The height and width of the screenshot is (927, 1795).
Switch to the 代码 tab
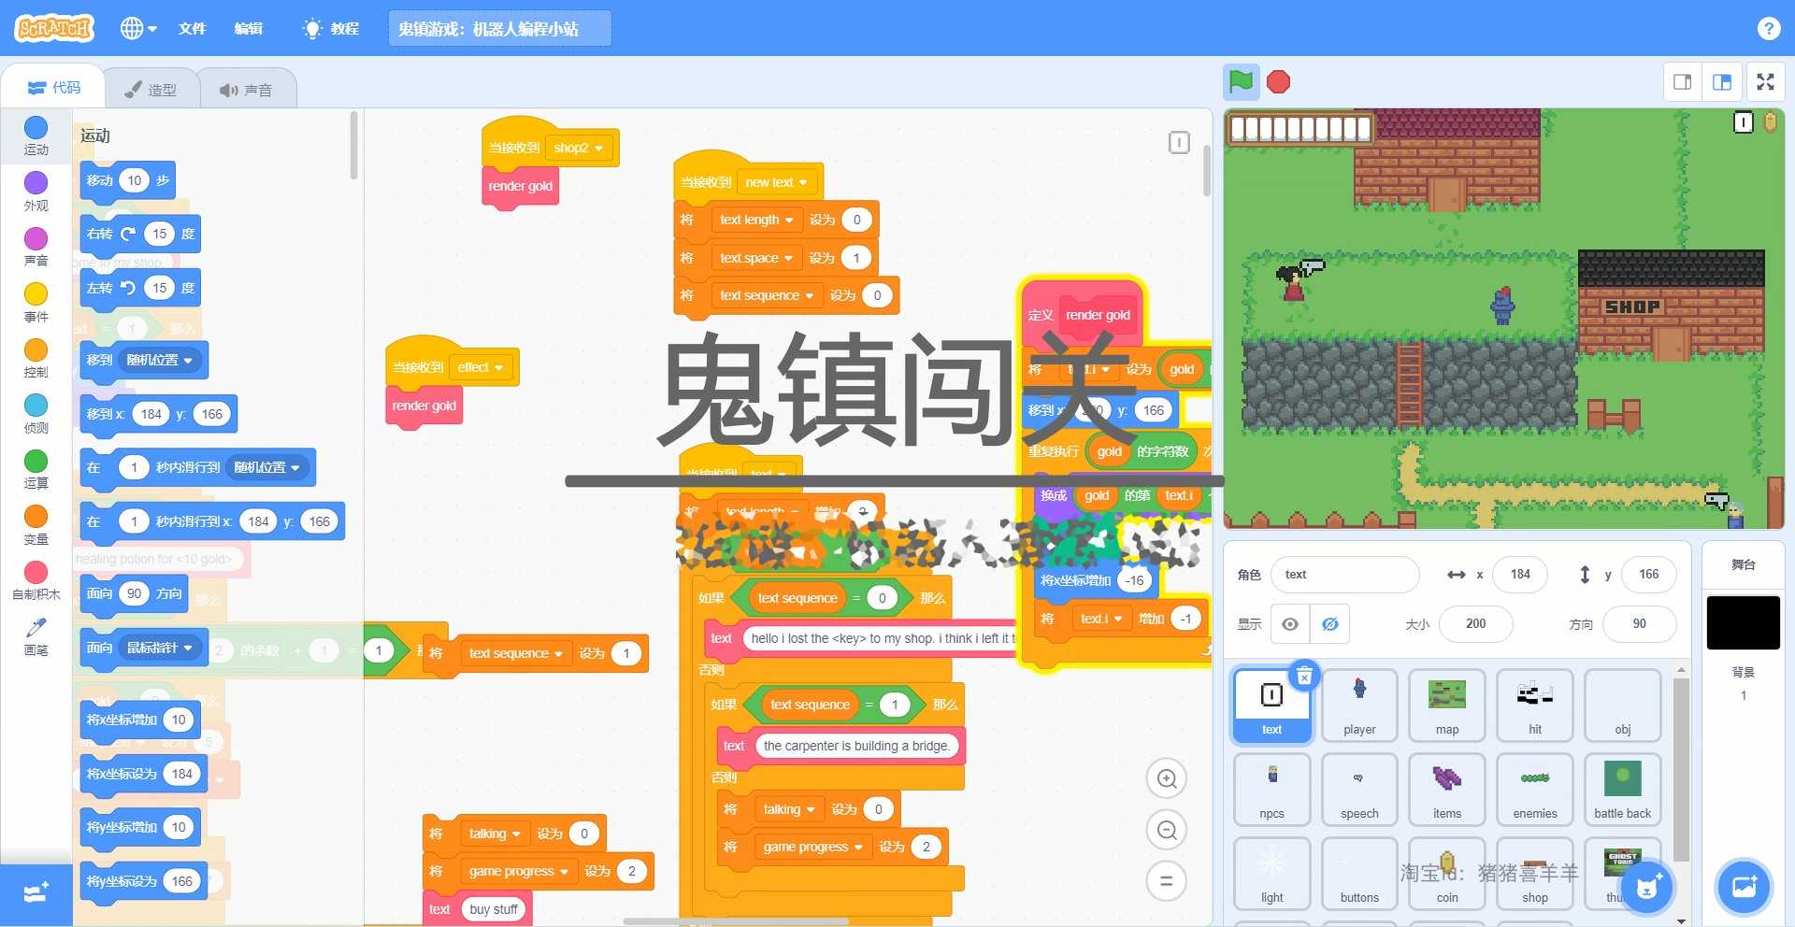point(54,88)
